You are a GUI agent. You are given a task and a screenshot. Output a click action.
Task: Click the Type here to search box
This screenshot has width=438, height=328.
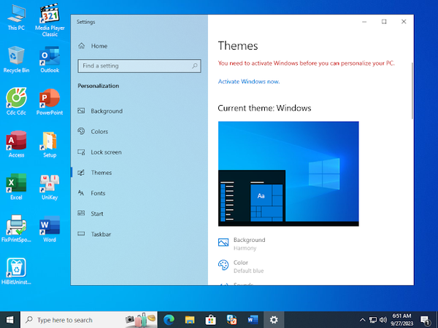(x=89, y=320)
